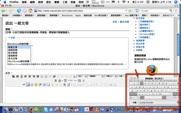Apply bold with the 粗 editor button
Viewport: 181px width, 113px height.
coord(13,76)
